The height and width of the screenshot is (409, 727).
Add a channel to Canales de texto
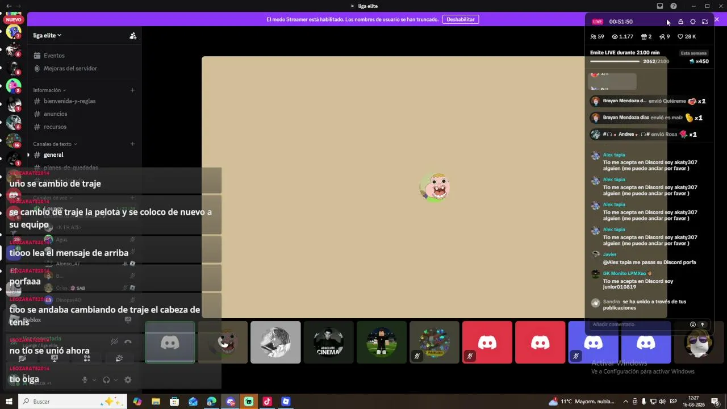click(x=132, y=144)
